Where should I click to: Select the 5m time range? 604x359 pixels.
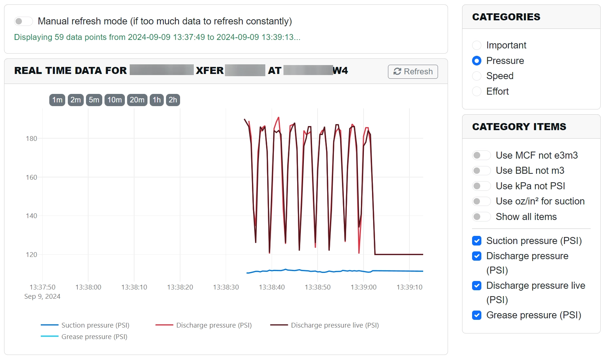coord(94,100)
